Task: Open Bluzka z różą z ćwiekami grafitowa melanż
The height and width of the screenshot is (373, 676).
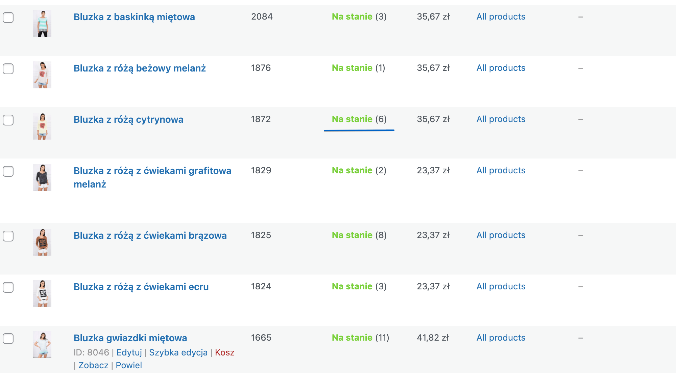Action: [152, 177]
